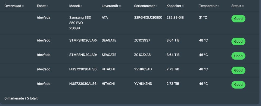Click 2.73 TiB capacity for /dev/sdc
The height and width of the screenshot is (106, 261).
click(173, 69)
